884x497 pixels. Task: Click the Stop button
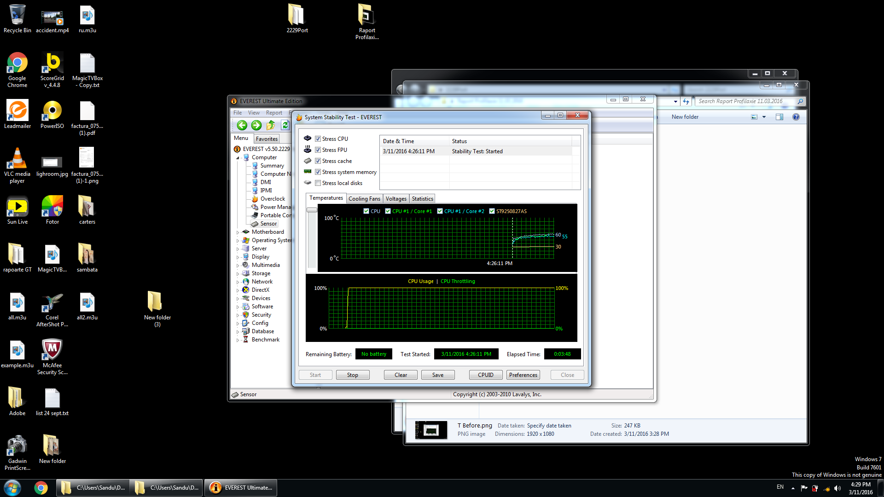pos(353,375)
